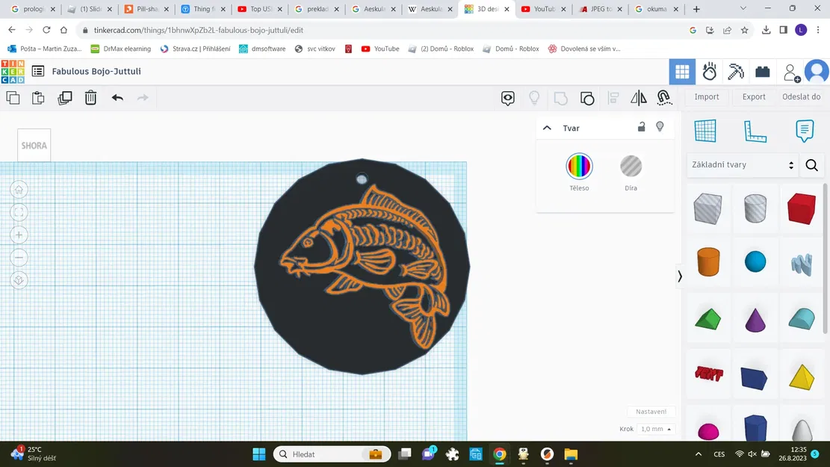Collapse the Tvar shape panel
The image size is (830, 467).
pos(548,128)
